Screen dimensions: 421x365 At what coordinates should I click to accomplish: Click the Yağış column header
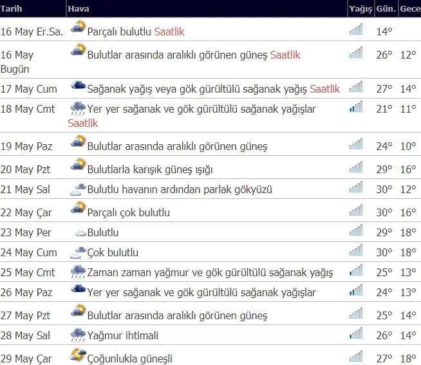point(360,9)
